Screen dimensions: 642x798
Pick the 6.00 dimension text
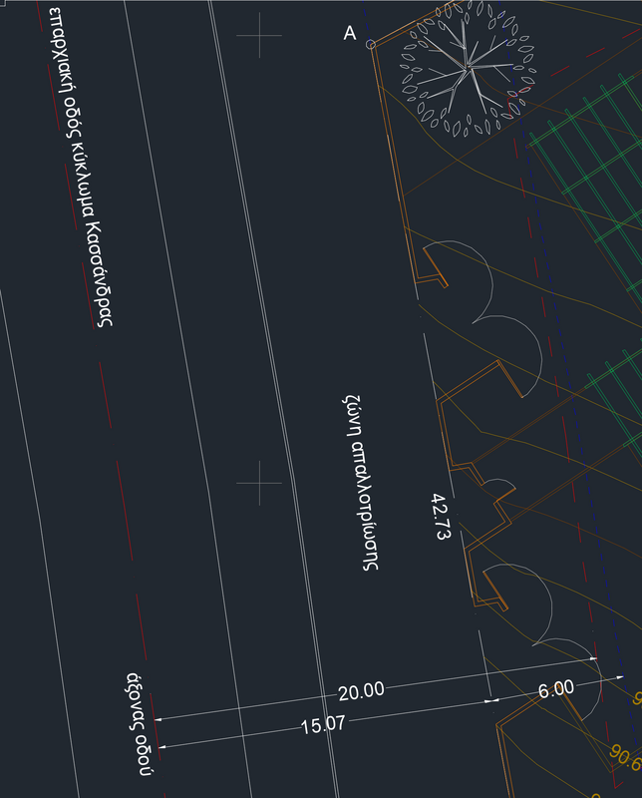click(556, 688)
